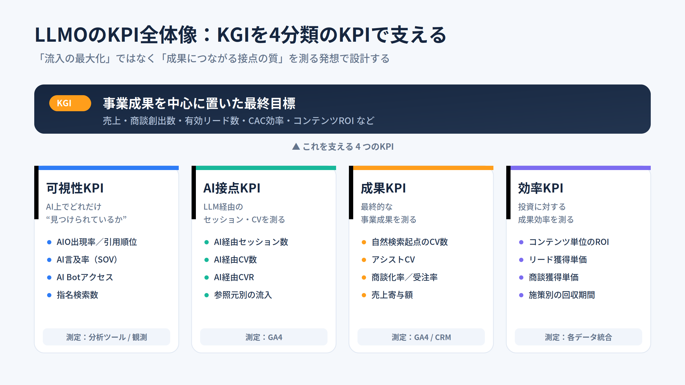This screenshot has height=385, width=685.
Task: Click the triangle icon before これを支える
Action: point(296,147)
